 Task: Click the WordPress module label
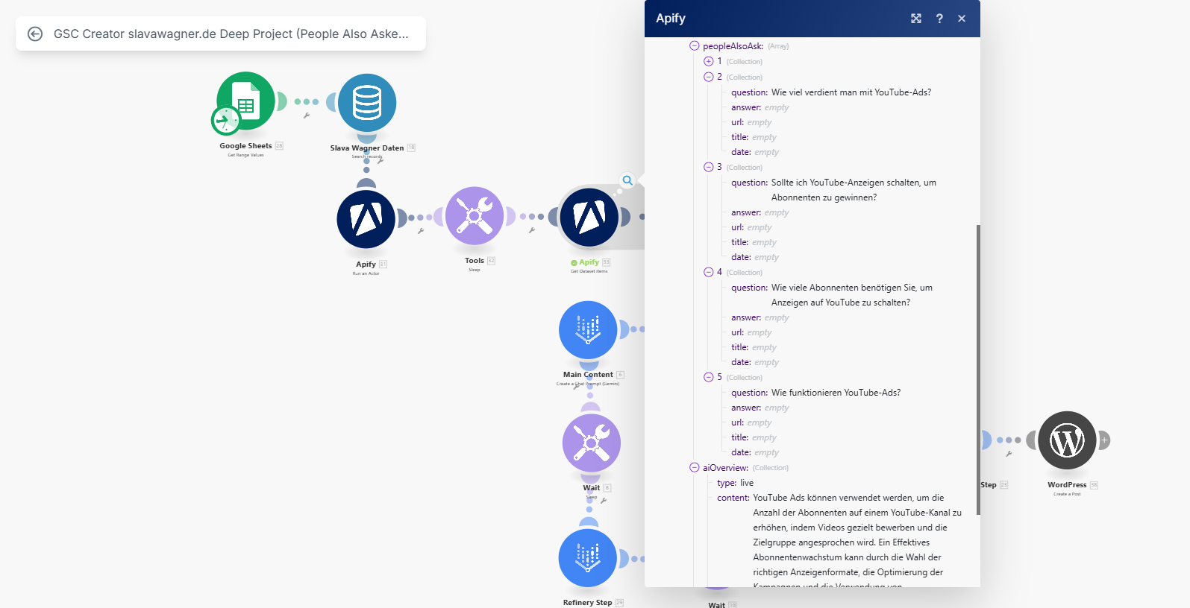point(1067,485)
